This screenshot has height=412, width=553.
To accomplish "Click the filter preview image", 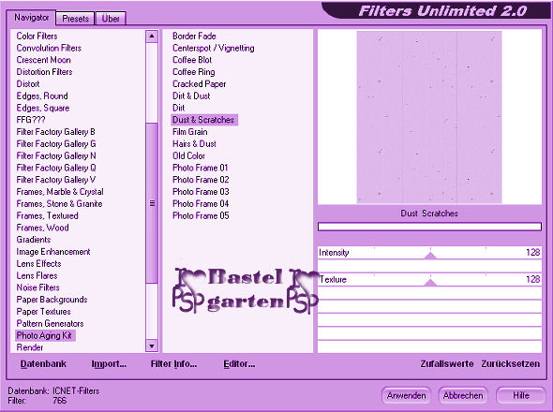I will tap(429, 117).
